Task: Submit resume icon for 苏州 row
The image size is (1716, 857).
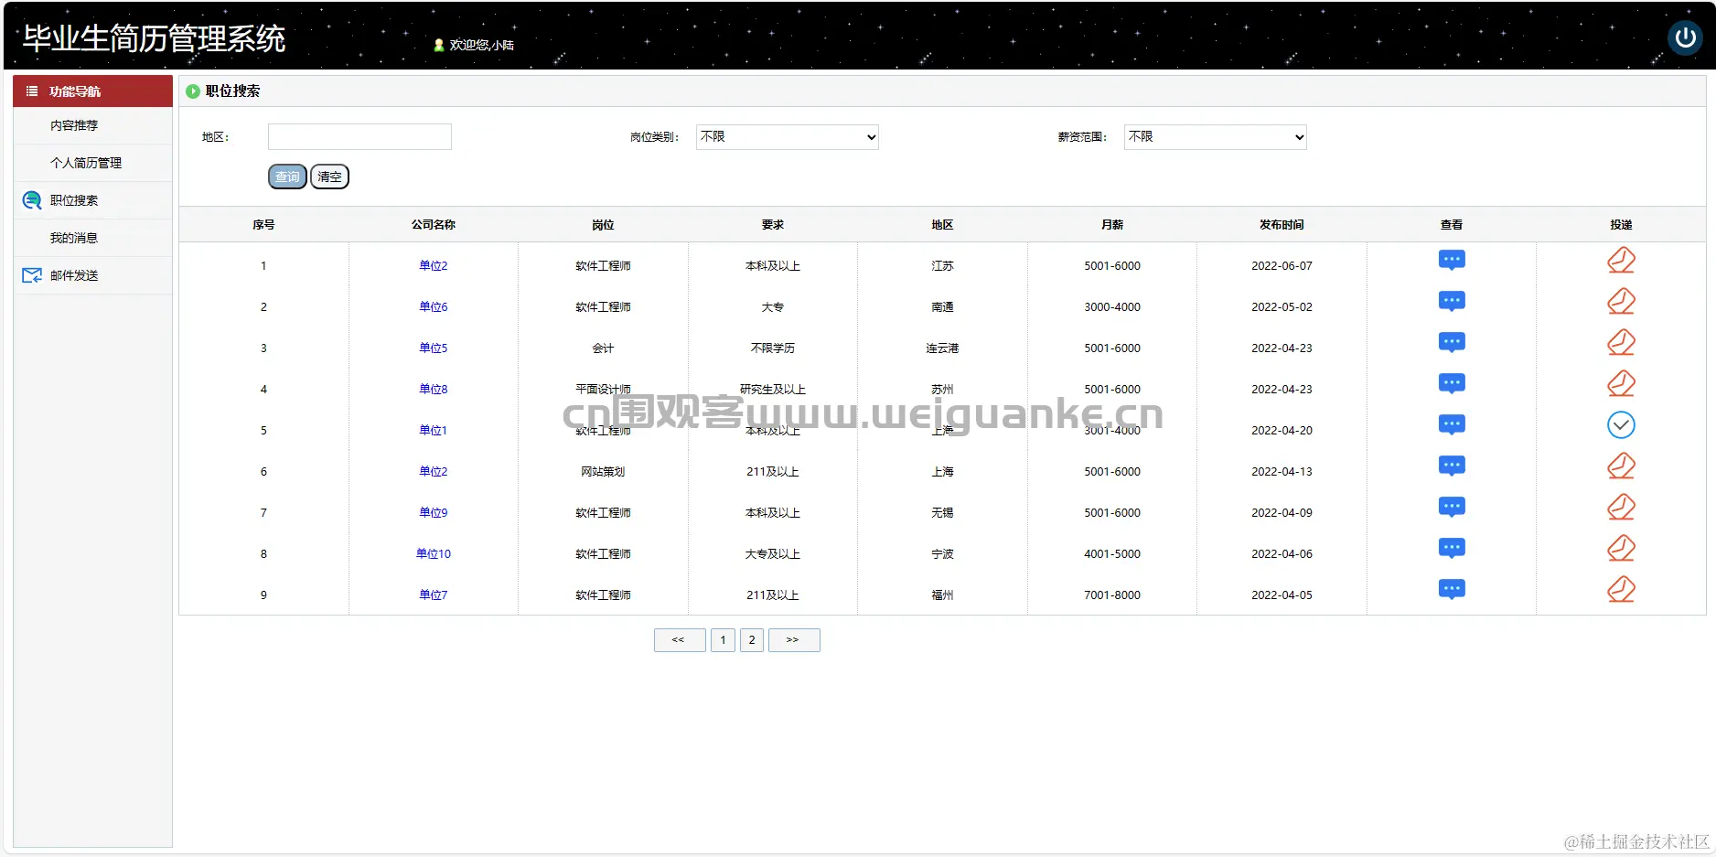Action: [1621, 384]
